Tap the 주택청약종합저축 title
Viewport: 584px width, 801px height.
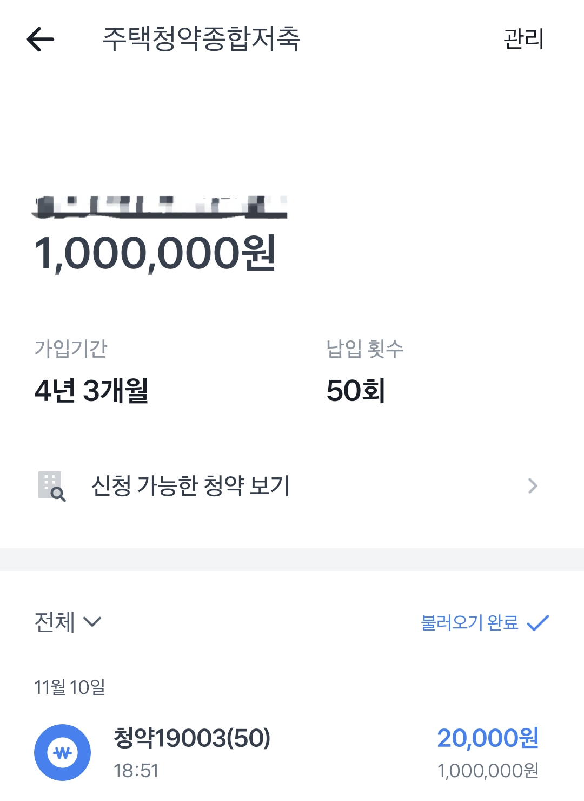coord(202,39)
